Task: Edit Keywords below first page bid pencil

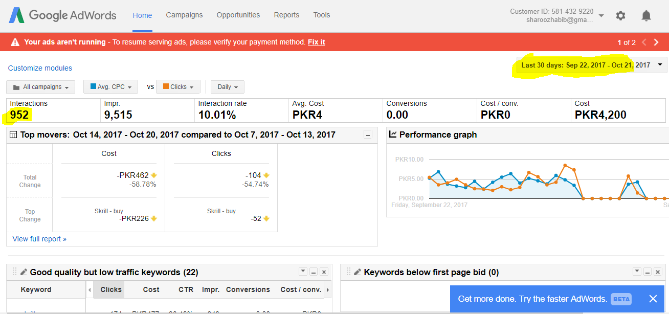Action: point(358,272)
